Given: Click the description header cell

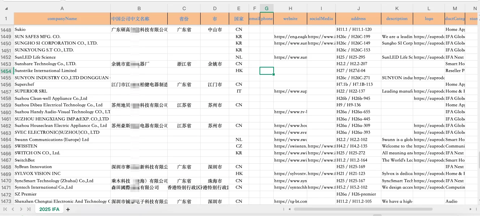Looking at the screenshot, I should 397,18.
